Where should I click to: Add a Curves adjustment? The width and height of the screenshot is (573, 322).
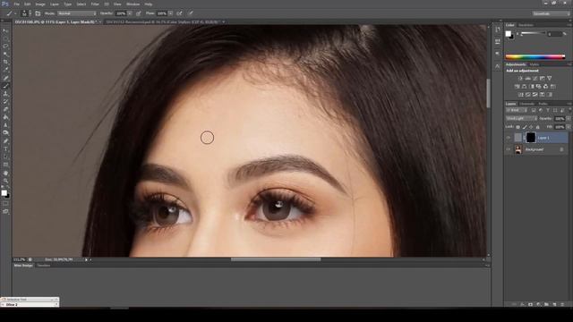point(535,78)
